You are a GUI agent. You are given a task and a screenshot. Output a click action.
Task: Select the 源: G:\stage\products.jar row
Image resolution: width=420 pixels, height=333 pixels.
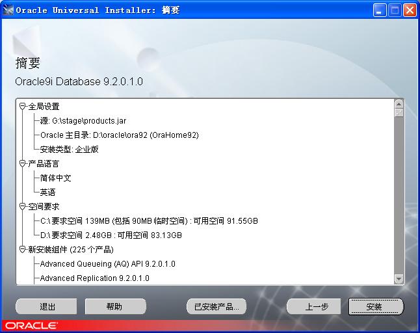point(83,121)
